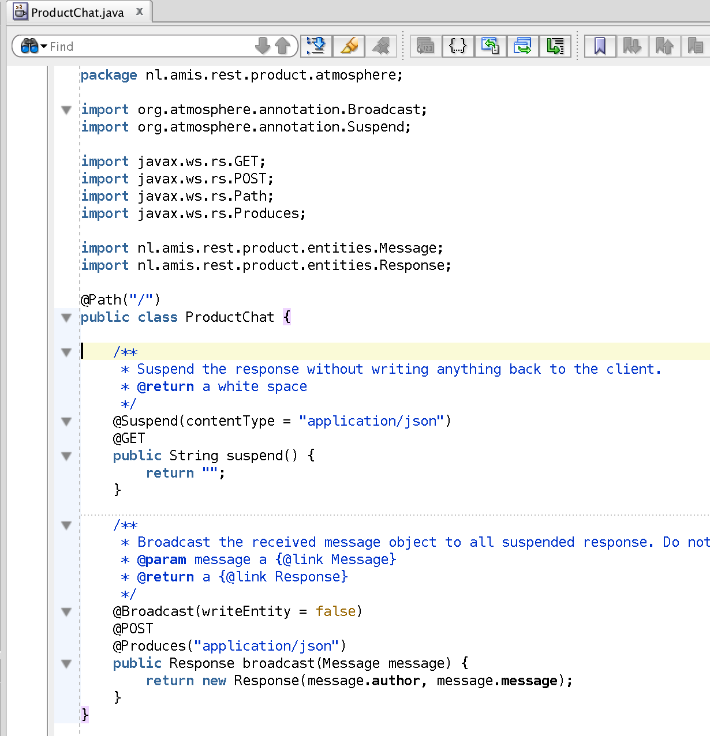
Task: Click the package keyword on first line
Action: tap(109, 75)
